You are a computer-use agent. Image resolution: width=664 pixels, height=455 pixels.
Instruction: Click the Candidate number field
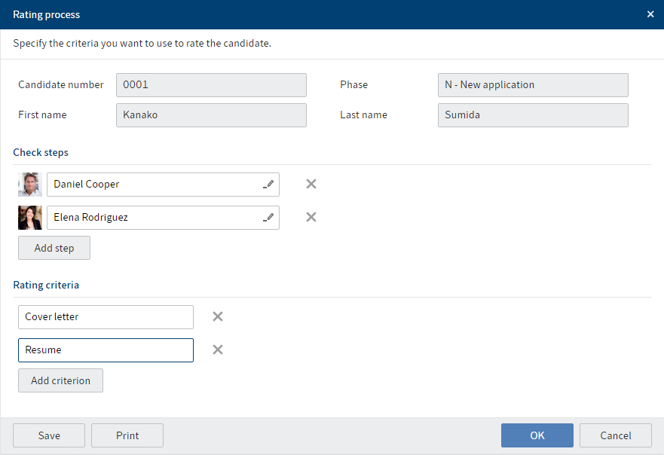211,85
